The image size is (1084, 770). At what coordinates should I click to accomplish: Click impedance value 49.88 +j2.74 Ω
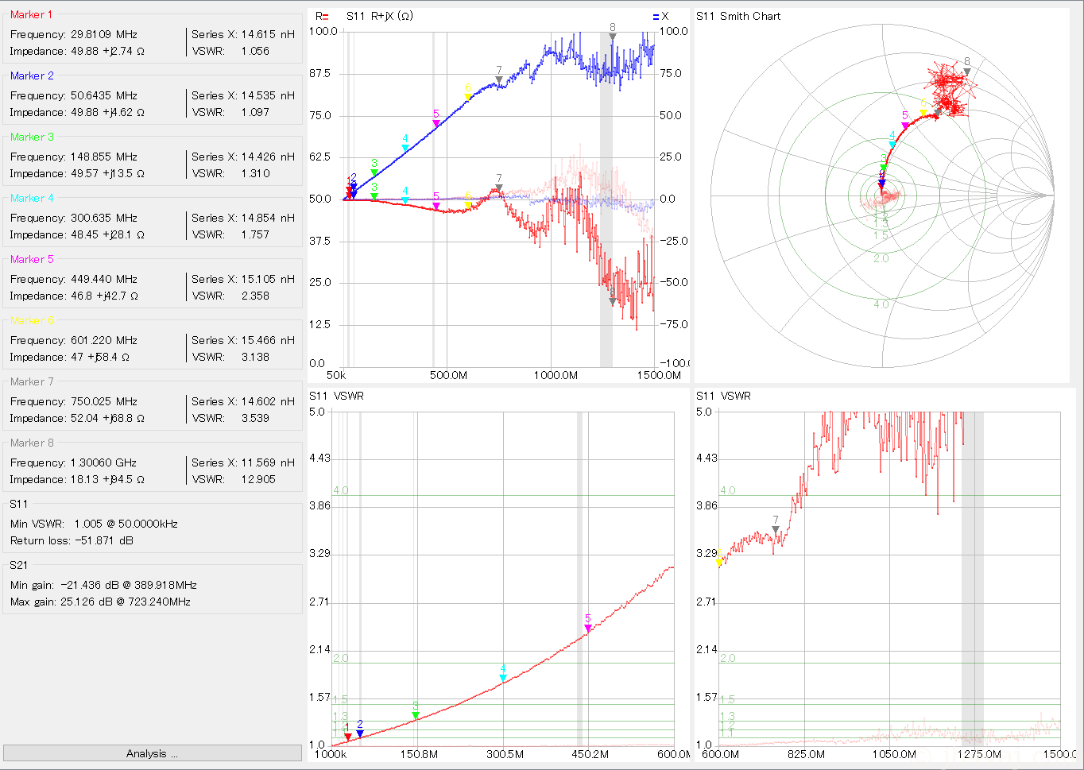107,51
